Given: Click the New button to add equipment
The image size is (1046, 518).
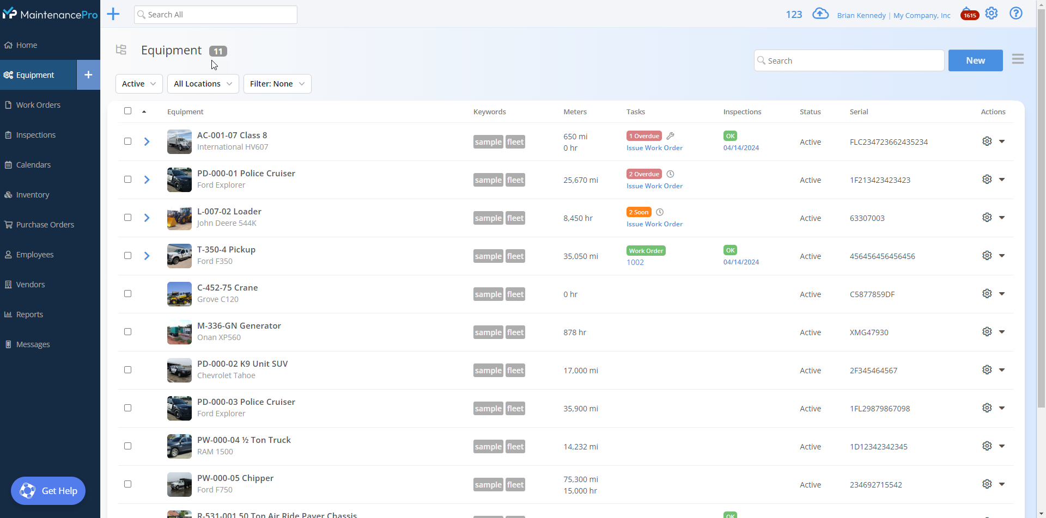Looking at the screenshot, I should (x=975, y=60).
